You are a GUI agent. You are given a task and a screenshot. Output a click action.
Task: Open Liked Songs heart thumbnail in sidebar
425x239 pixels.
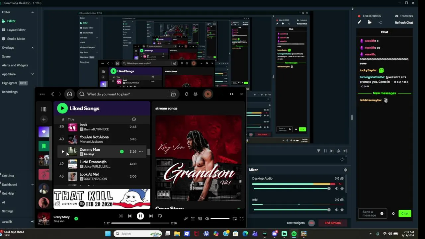click(x=44, y=132)
